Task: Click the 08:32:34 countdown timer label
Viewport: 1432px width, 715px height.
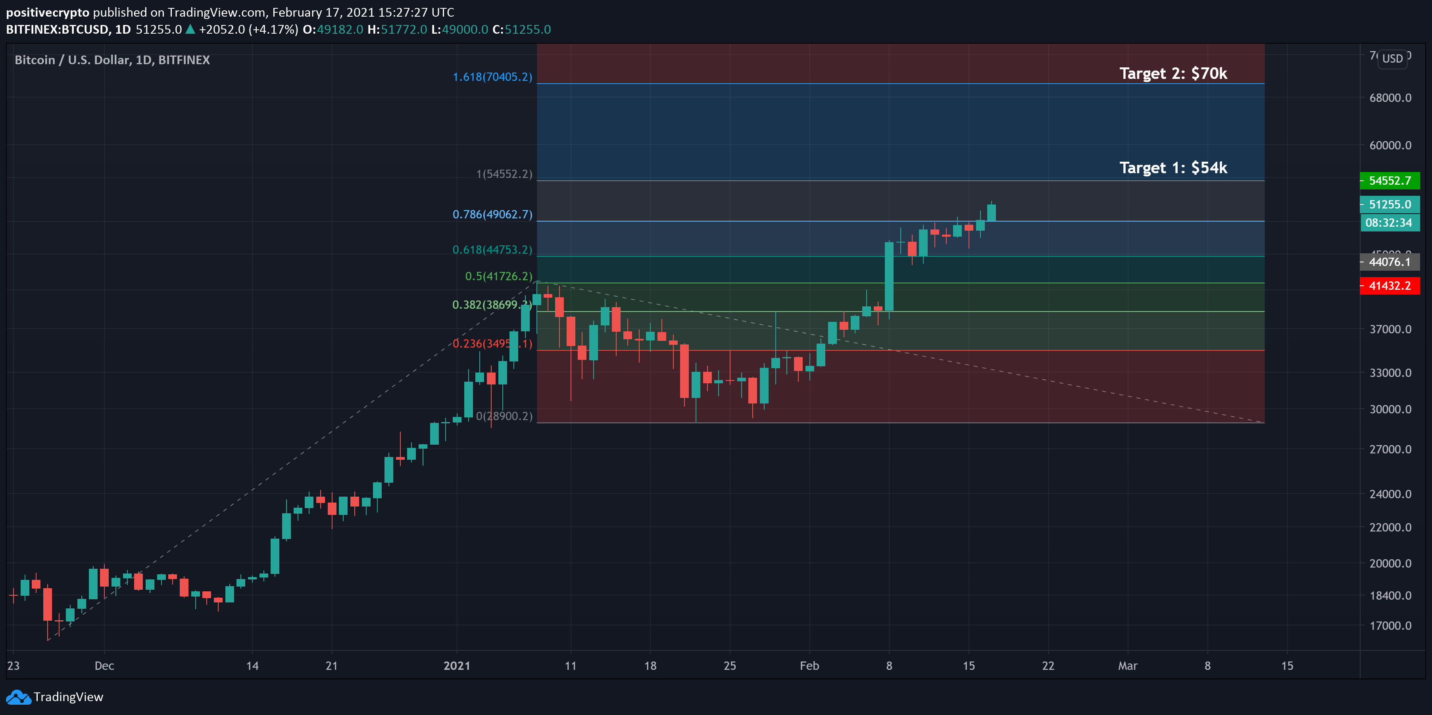Action: coord(1389,223)
